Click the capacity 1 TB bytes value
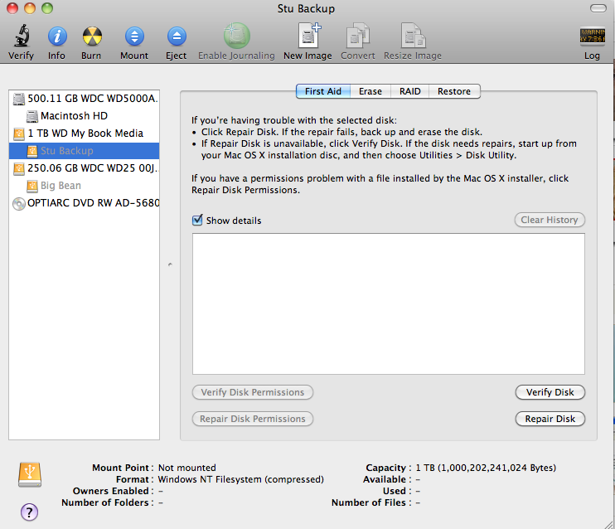 pos(486,468)
